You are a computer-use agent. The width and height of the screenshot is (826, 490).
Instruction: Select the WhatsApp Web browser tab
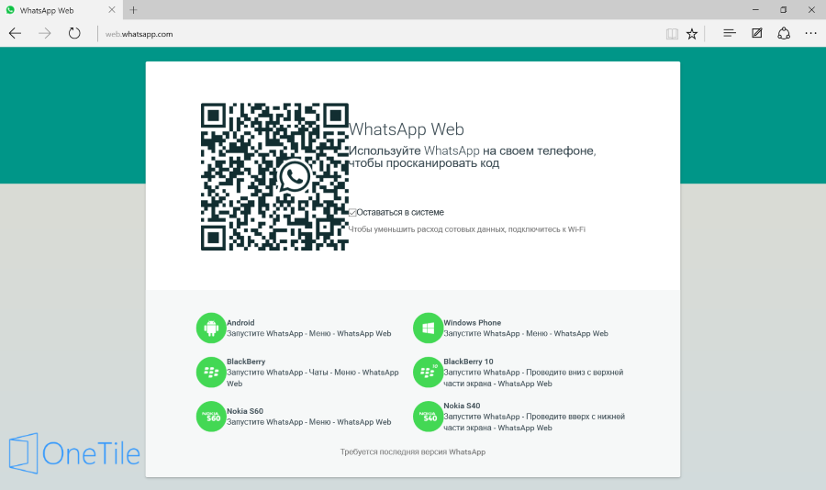(x=61, y=10)
